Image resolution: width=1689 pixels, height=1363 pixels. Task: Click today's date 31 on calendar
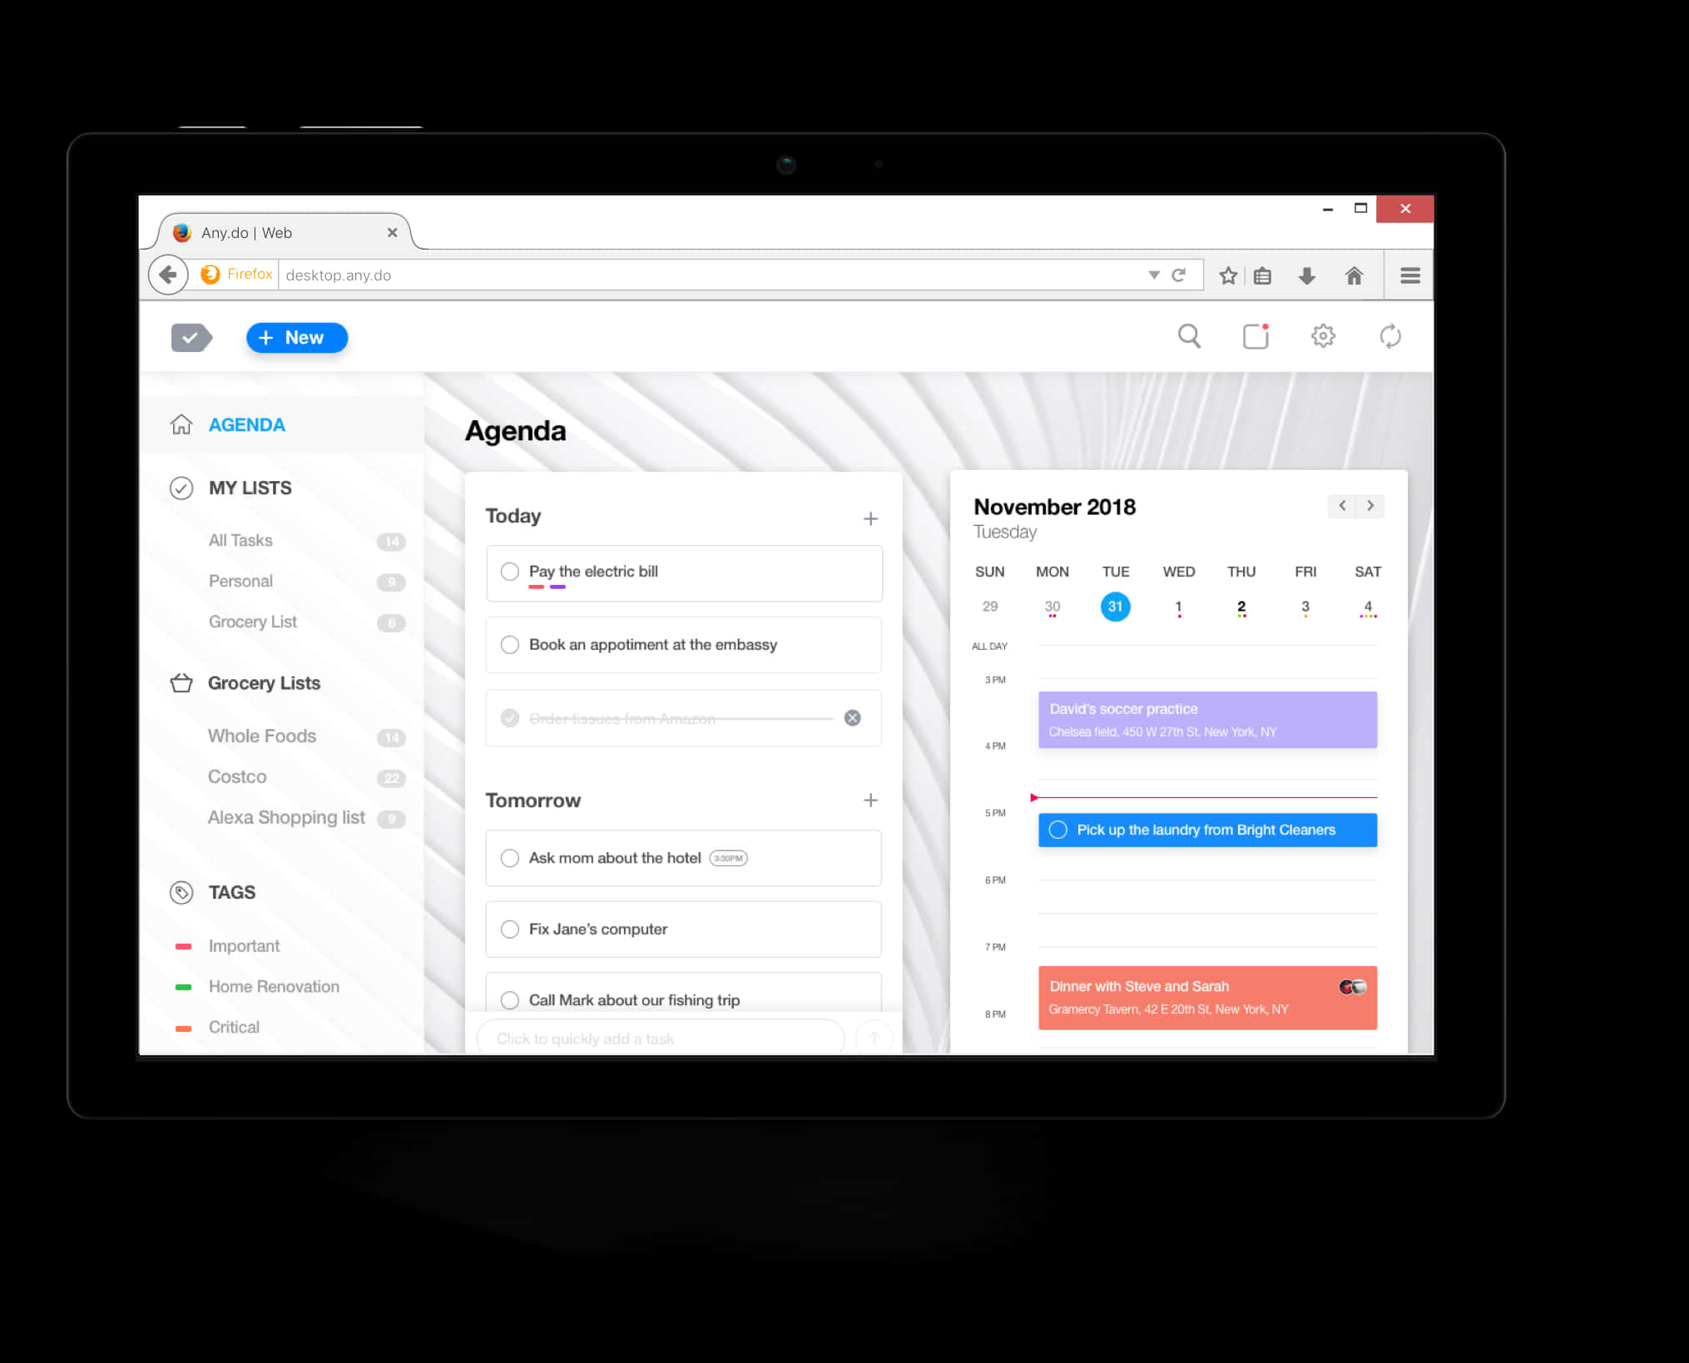point(1115,605)
